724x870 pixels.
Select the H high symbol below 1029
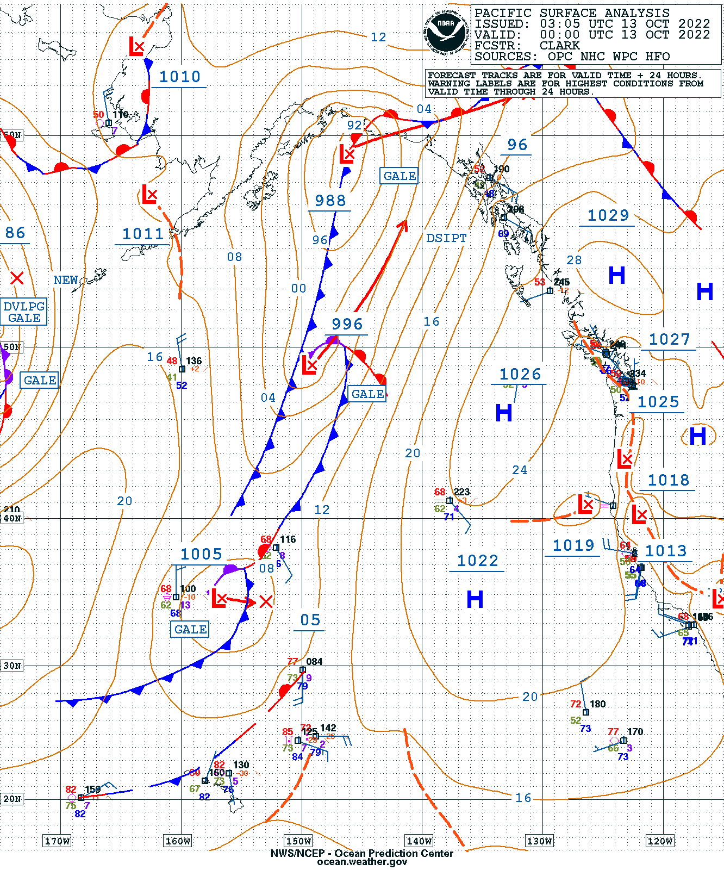pyautogui.click(x=617, y=275)
